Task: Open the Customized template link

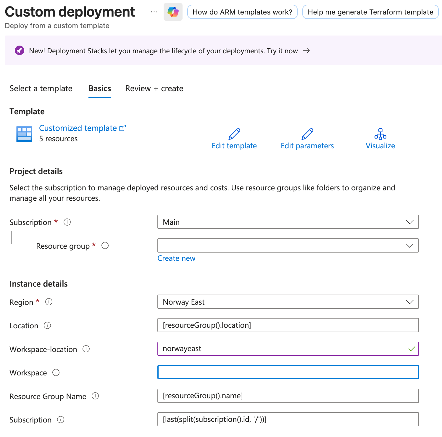Action: (78, 128)
